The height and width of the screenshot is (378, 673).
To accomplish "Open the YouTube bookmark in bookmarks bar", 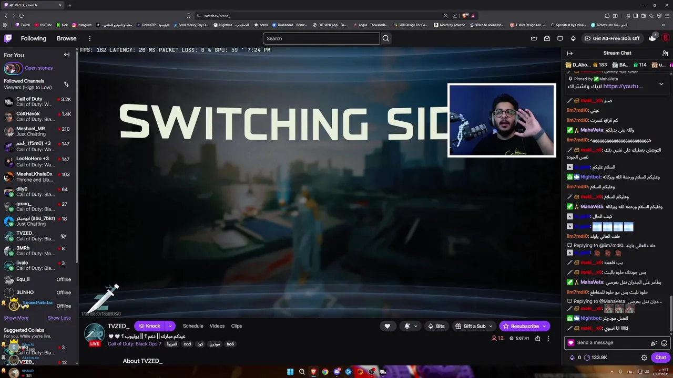I will point(43,25).
